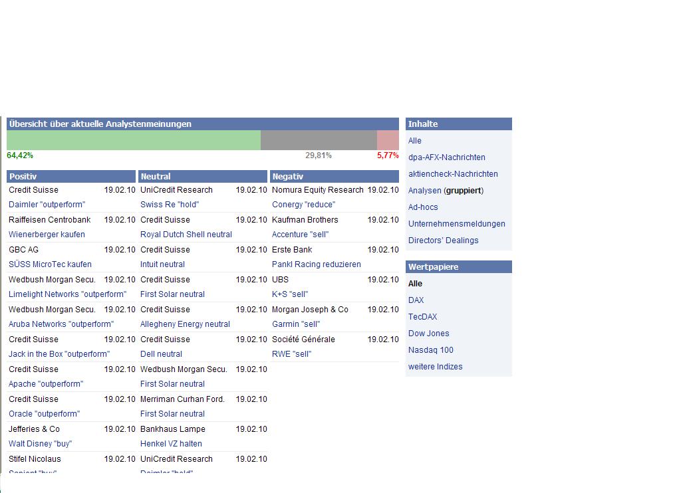This screenshot has height=493, width=681.
Task: Click the 5,77% negative percentage
Action: pos(388,155)
